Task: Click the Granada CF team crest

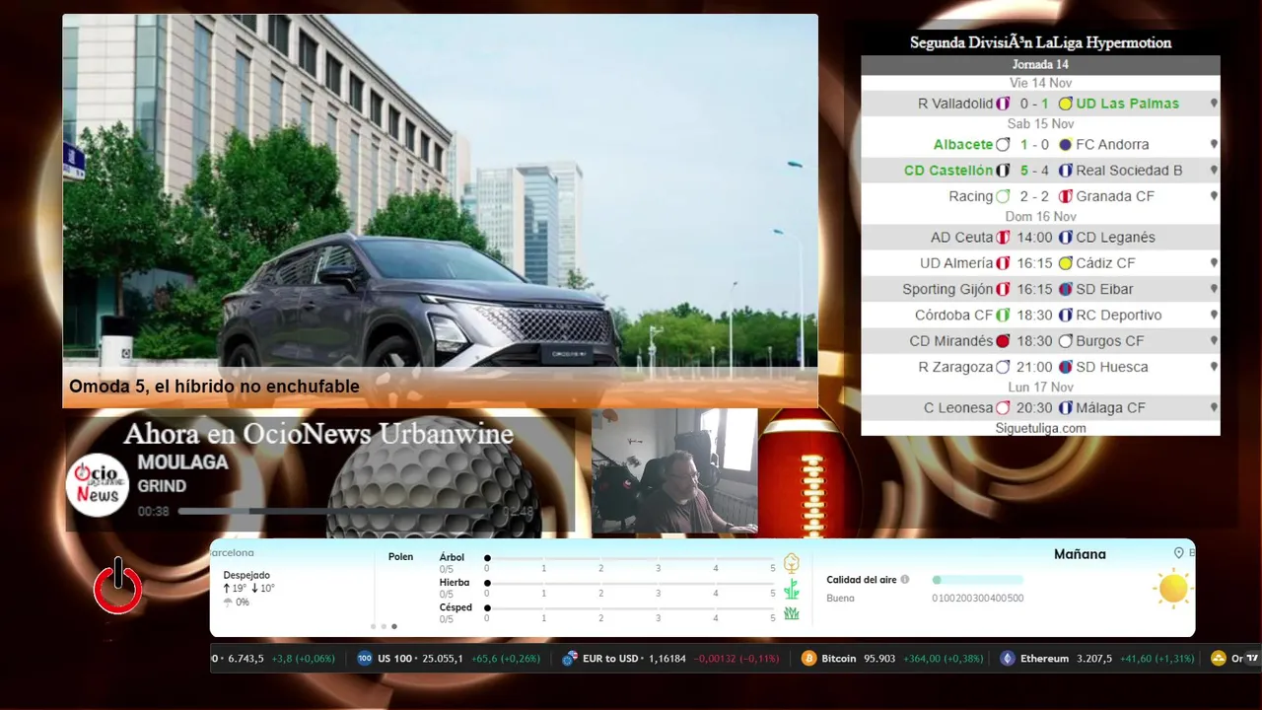Action: point(1065,196)
